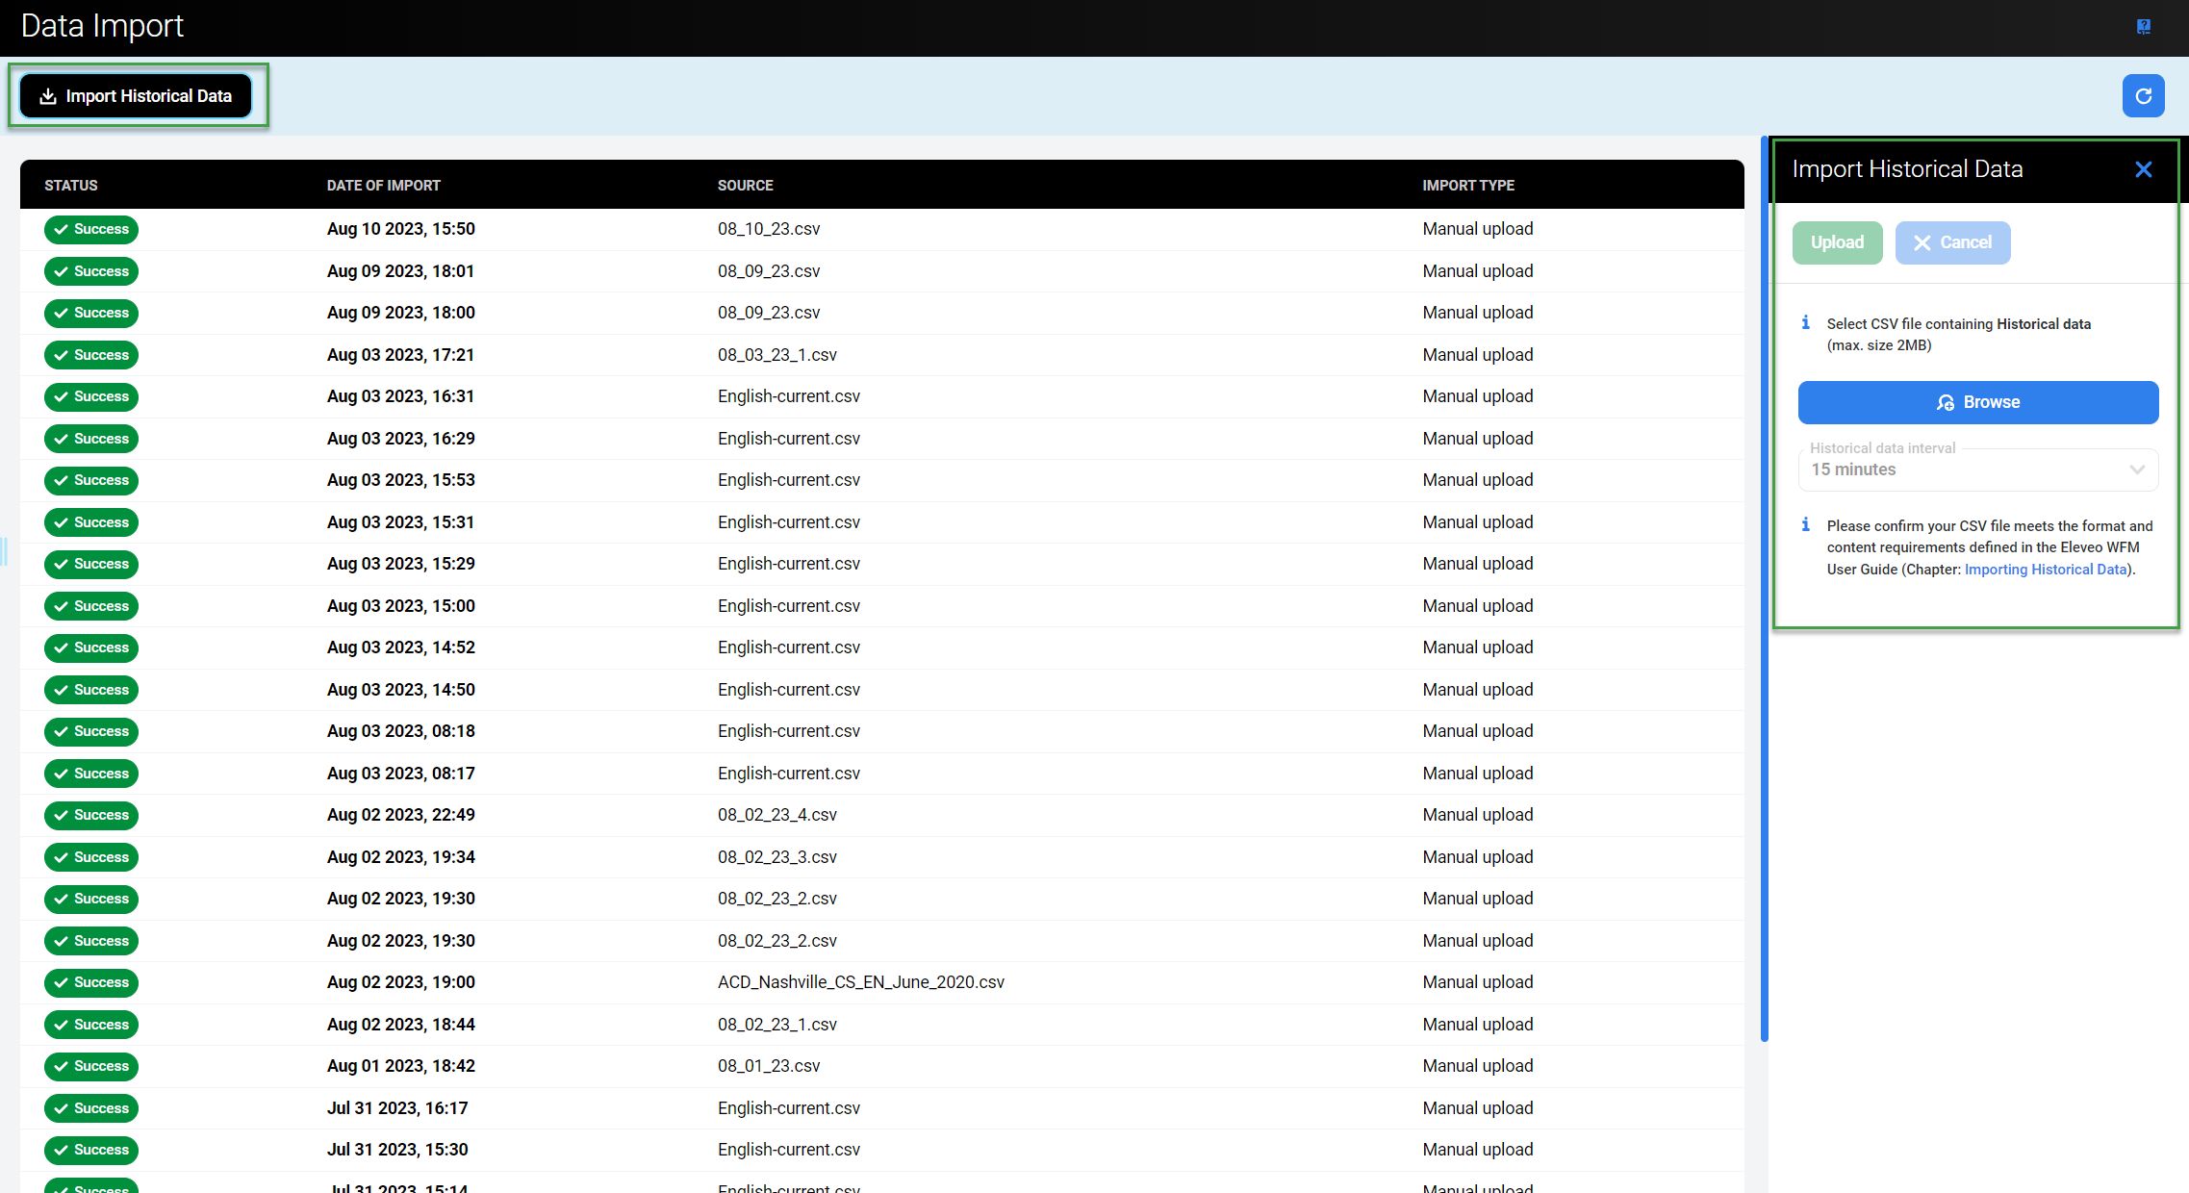The width and height of the screenshot is (2189, 1193).
Task: Cancel the historical data import
Action: pyautogui.click(x=1952, y=242)
